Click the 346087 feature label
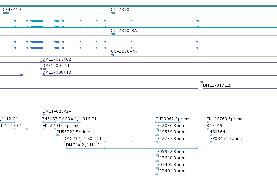277x176 pixels. 50,119
